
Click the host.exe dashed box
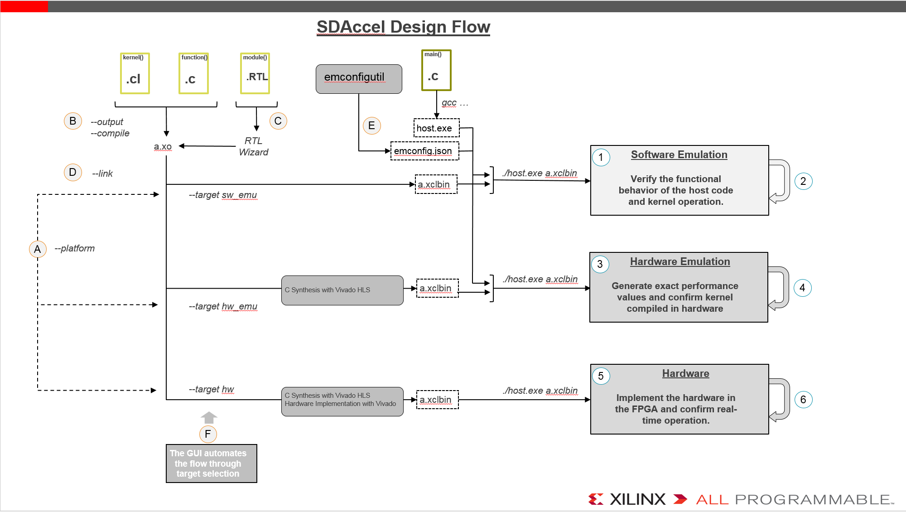[437, 128]
